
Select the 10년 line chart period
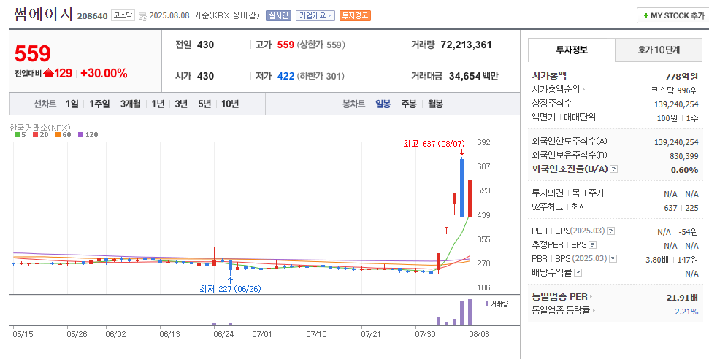[x=230, y=104]
